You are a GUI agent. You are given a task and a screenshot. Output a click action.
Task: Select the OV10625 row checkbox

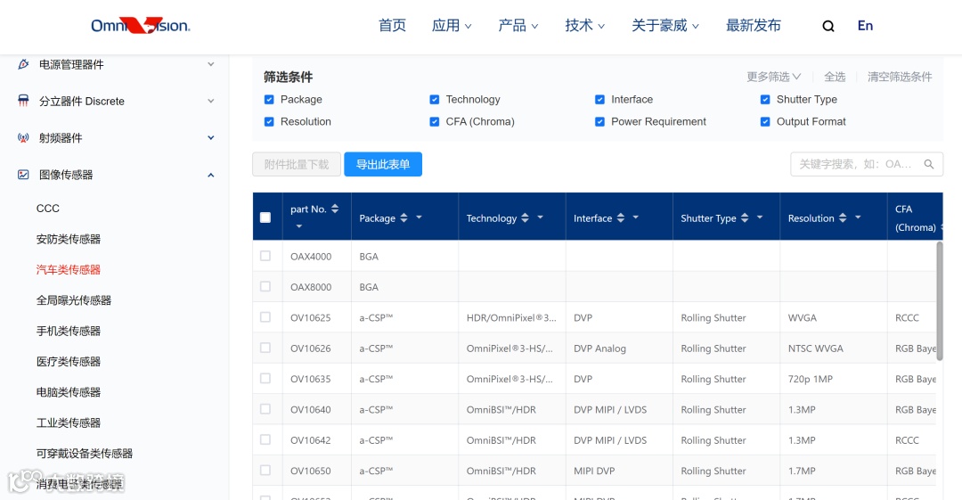click(x=265, y=317)
